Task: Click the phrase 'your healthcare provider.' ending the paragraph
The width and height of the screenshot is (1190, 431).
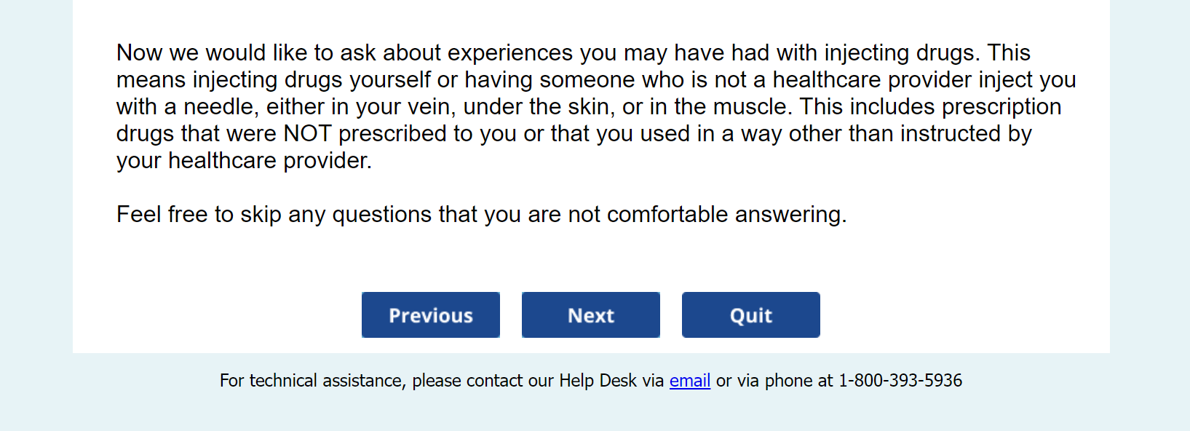Action: (244, 161)
